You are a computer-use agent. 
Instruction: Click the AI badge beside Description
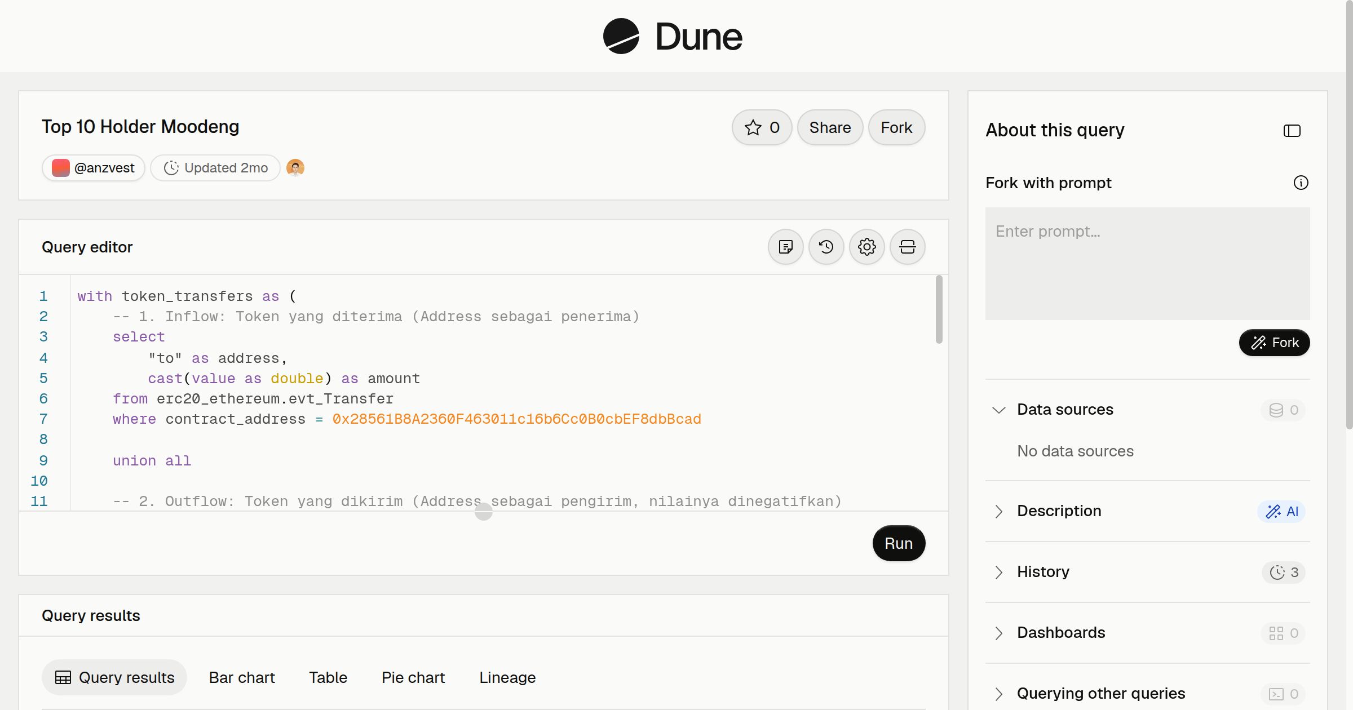pyautogui.click(x=1281, y=512)
